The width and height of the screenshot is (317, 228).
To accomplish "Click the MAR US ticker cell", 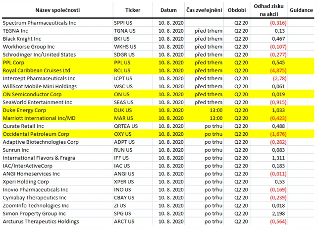I will click(x=124, y=118).
